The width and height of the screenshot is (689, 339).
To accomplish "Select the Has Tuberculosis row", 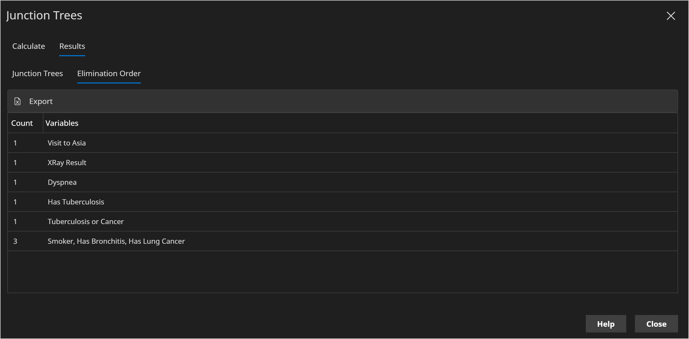I will pyautogui.click(x=76, y=202).
